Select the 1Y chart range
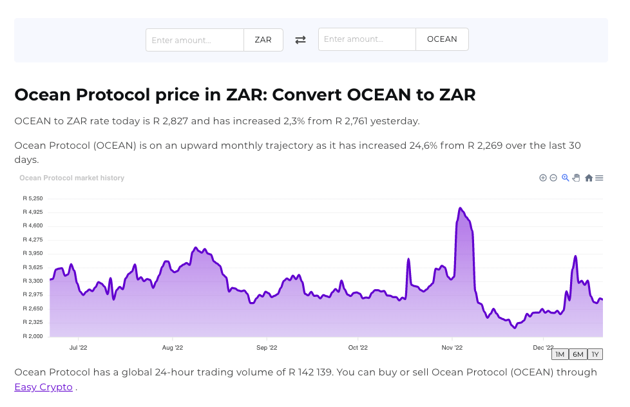 pos(596,354)
